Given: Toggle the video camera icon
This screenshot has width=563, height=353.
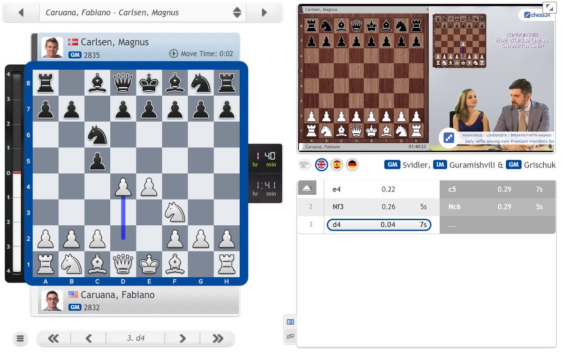Looking at the screenshot, I should (x=305, y=165).
